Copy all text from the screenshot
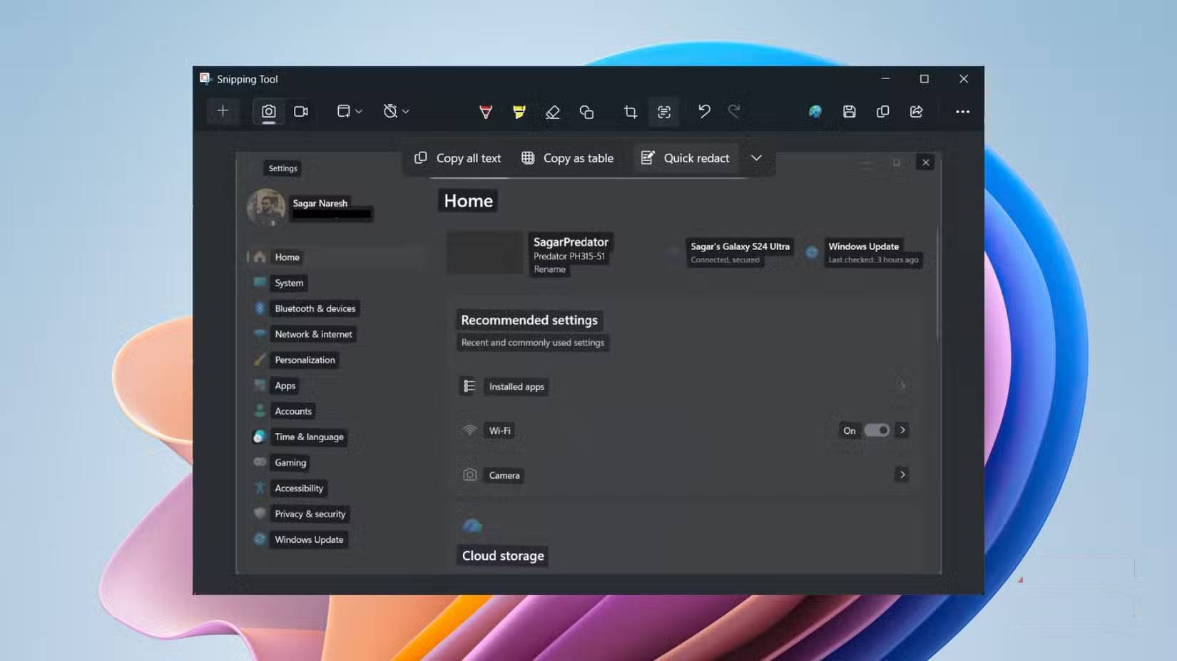1177x661 pixels. pyautogui.click(x=457, y=158)
